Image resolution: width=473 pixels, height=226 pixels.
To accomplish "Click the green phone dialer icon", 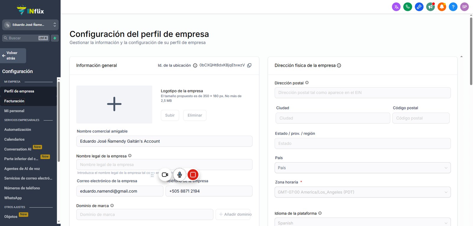I will point(408,7).
